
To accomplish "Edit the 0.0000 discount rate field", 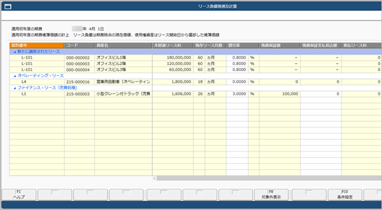I will point(237,82).
